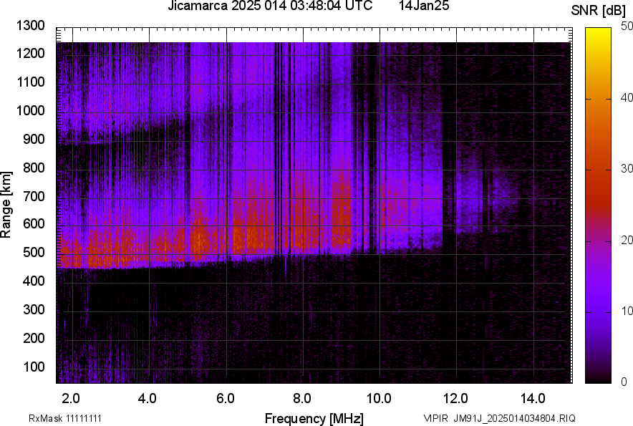This screenshot has width=633, height=426.
Task: Click the date label '14Jan25'
Action: coord(424,6)
